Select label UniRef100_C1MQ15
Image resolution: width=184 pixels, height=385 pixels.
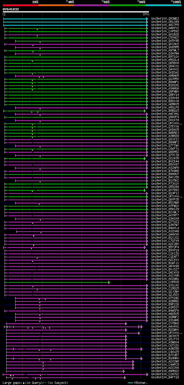click(165, 289)
